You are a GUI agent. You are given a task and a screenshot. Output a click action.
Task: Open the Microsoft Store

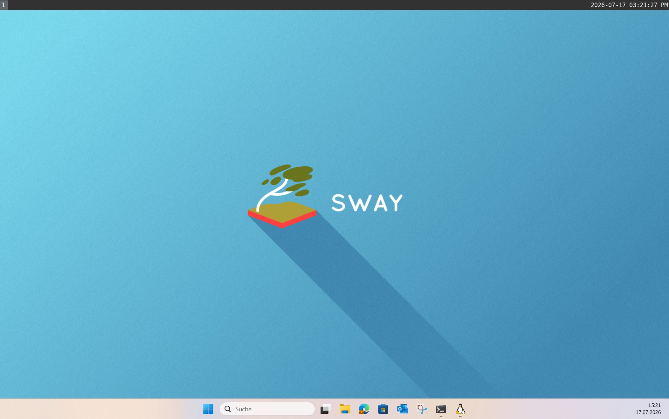[x=383, y=409]
